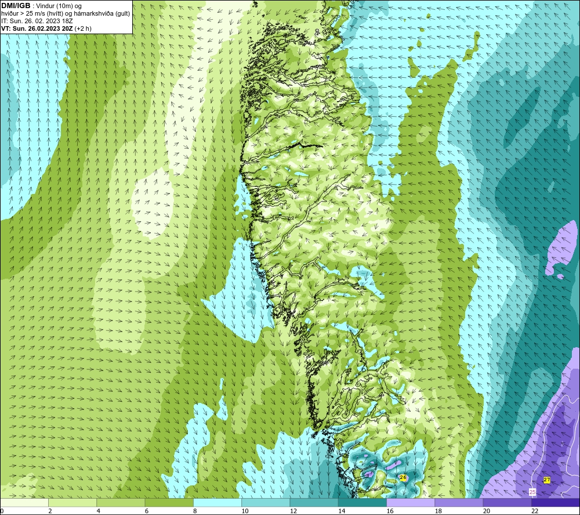
Task: Select the 10–12 m/s turquoise swatch
Action: 266,502
